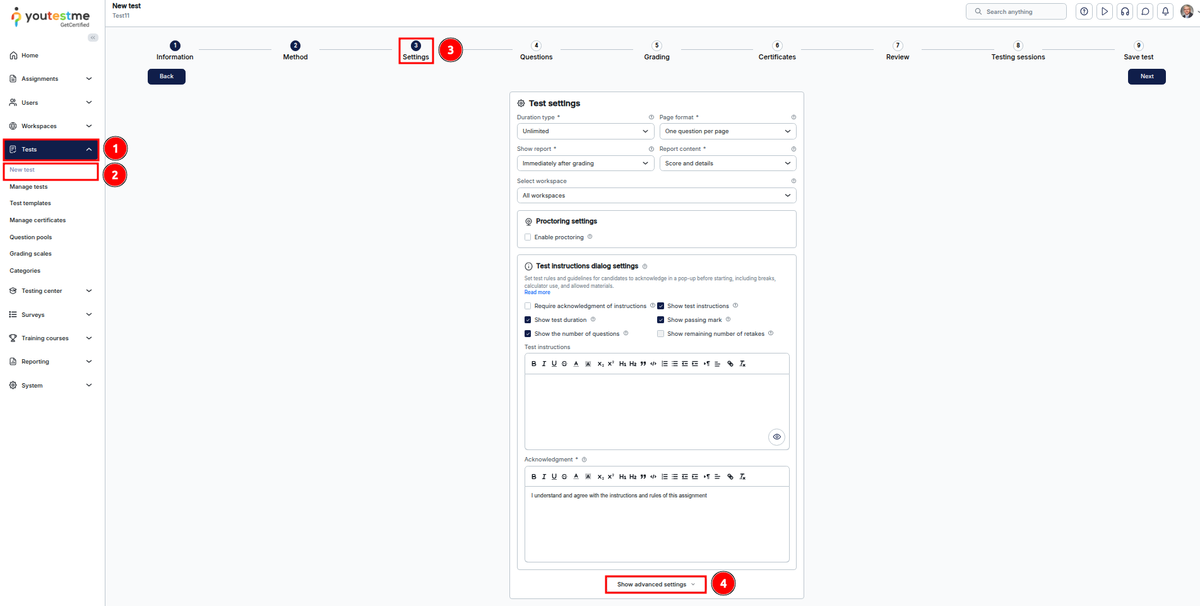Open Grading scales in sidebar
Viewport: 1200px width, 606px height.
[x=30, y=254]
